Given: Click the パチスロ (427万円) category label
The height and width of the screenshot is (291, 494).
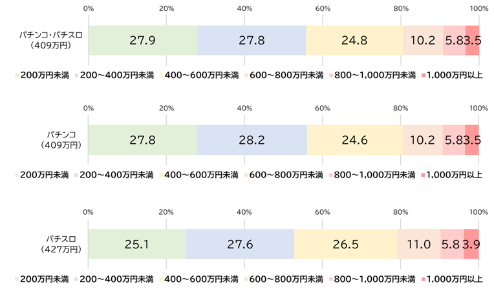Looking at the screenshot, I should (x=58, y=243).
